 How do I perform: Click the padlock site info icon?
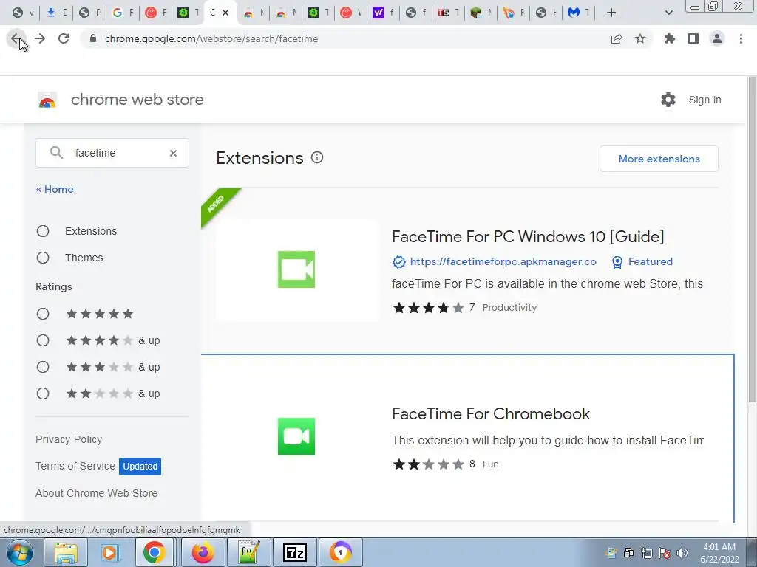(93, 38)
